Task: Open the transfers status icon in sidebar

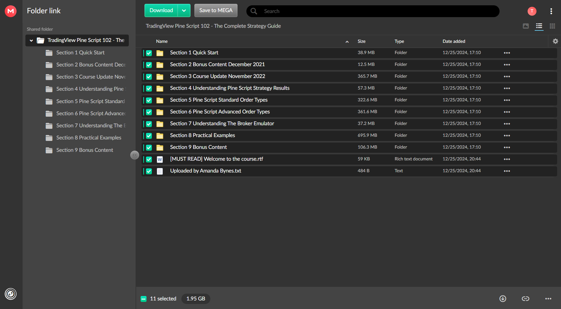Action: tap(11, 294)
